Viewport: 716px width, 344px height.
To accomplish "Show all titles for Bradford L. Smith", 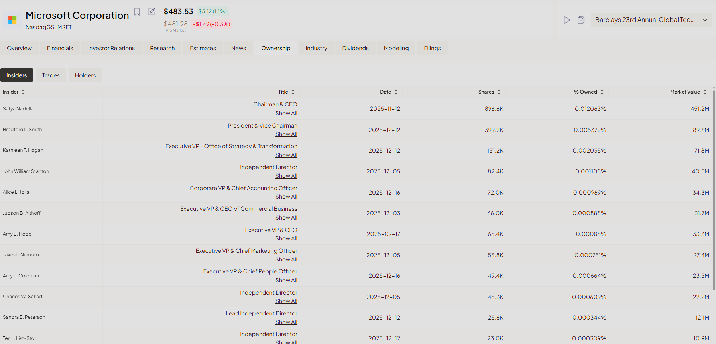I will [x=286, y=134].
